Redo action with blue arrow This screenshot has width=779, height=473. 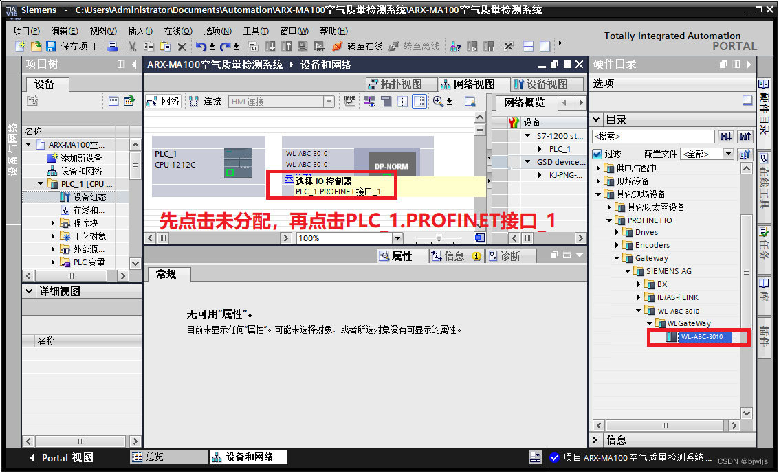225,47
